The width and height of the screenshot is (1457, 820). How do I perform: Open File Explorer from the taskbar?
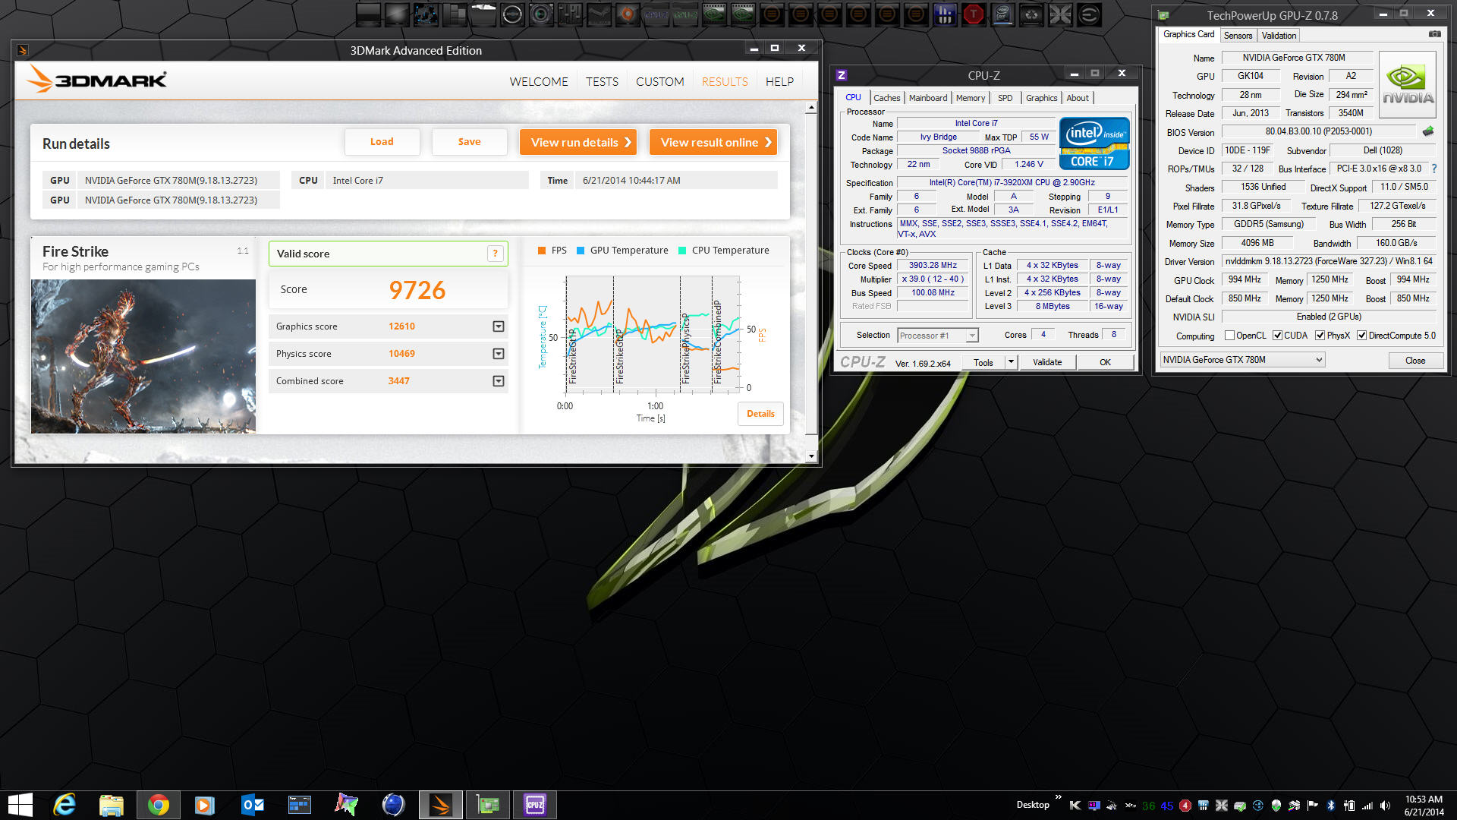point(112,805)
